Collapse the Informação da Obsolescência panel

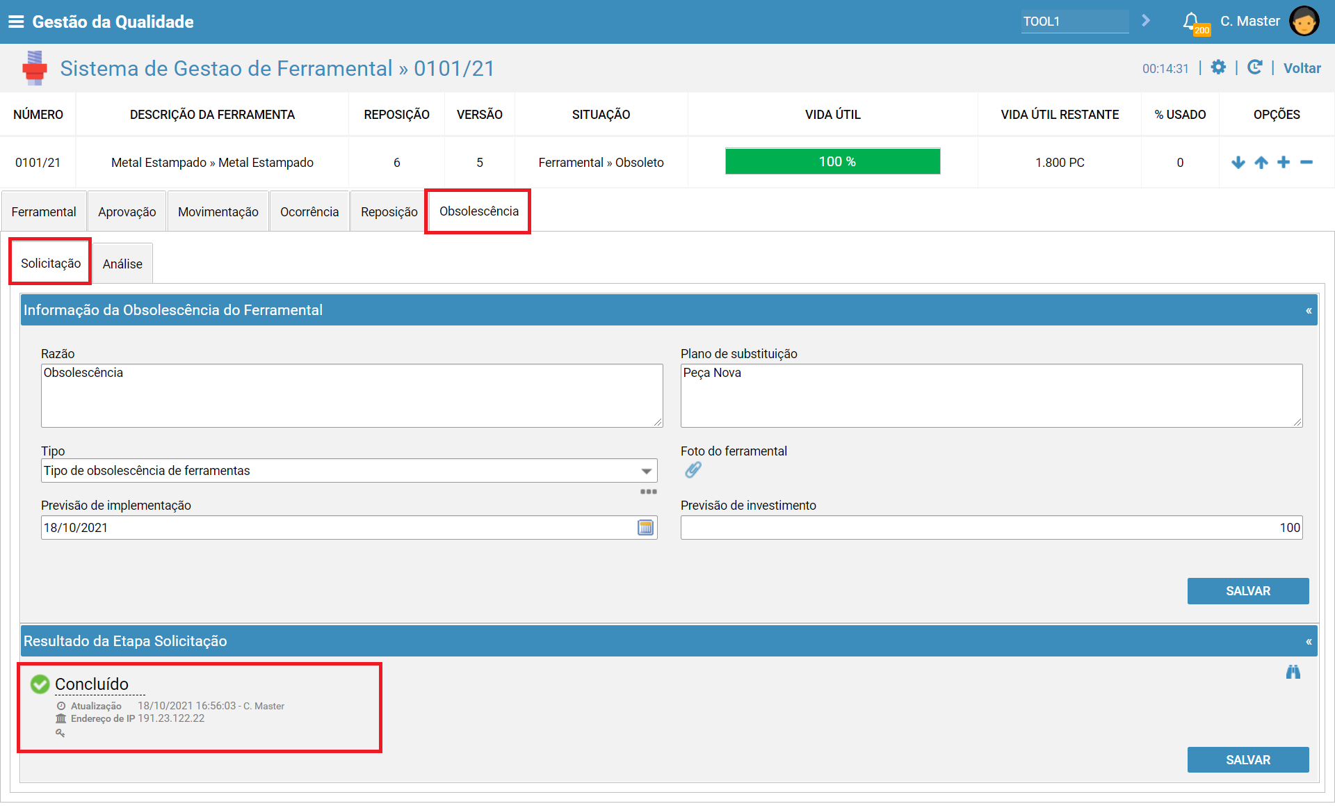pos(1309,311)
